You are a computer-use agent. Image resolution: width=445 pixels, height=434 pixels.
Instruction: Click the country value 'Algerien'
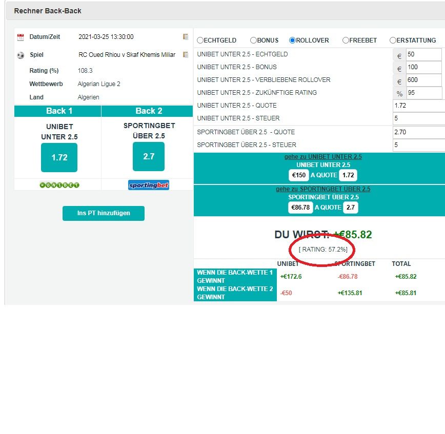tap(88, 97)
